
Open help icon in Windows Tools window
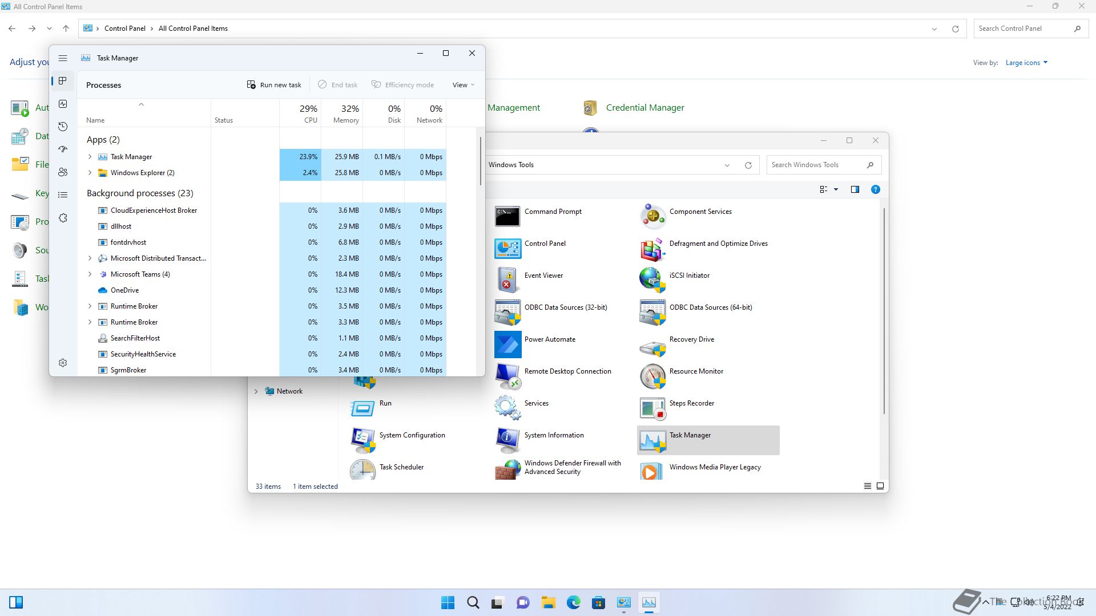coord(875,189)
